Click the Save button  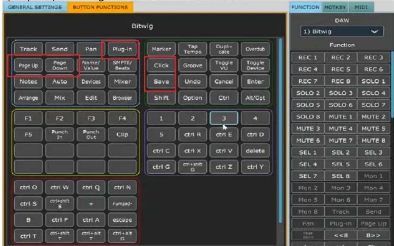tap(161, 82)
